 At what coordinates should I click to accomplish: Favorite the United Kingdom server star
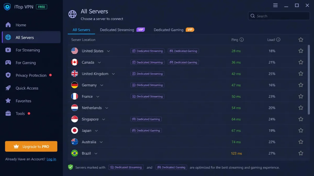[301, 74]
